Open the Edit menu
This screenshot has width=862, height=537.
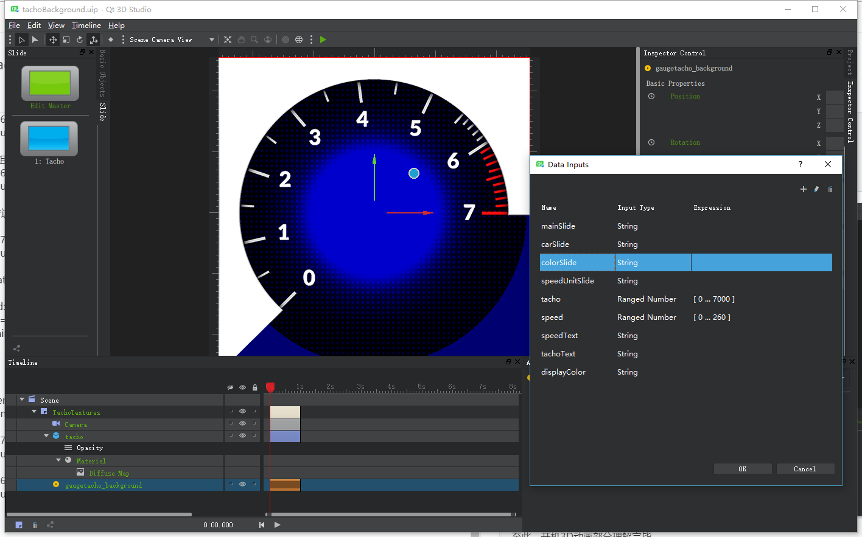34,26
